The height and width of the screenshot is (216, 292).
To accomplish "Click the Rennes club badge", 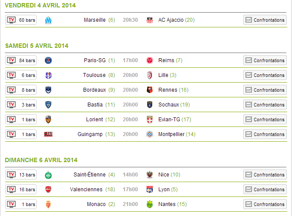I will 150,90.
